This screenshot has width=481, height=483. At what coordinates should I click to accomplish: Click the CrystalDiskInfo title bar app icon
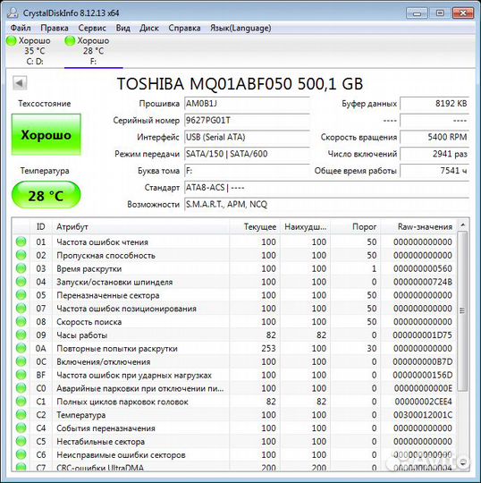click(x=13, y=13)
